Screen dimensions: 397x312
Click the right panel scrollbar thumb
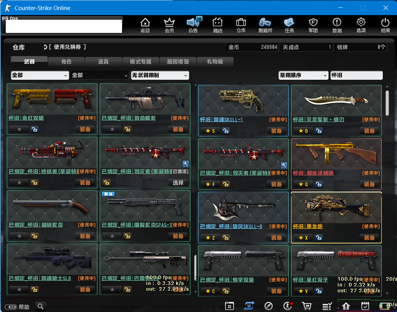tap(387, 103)
